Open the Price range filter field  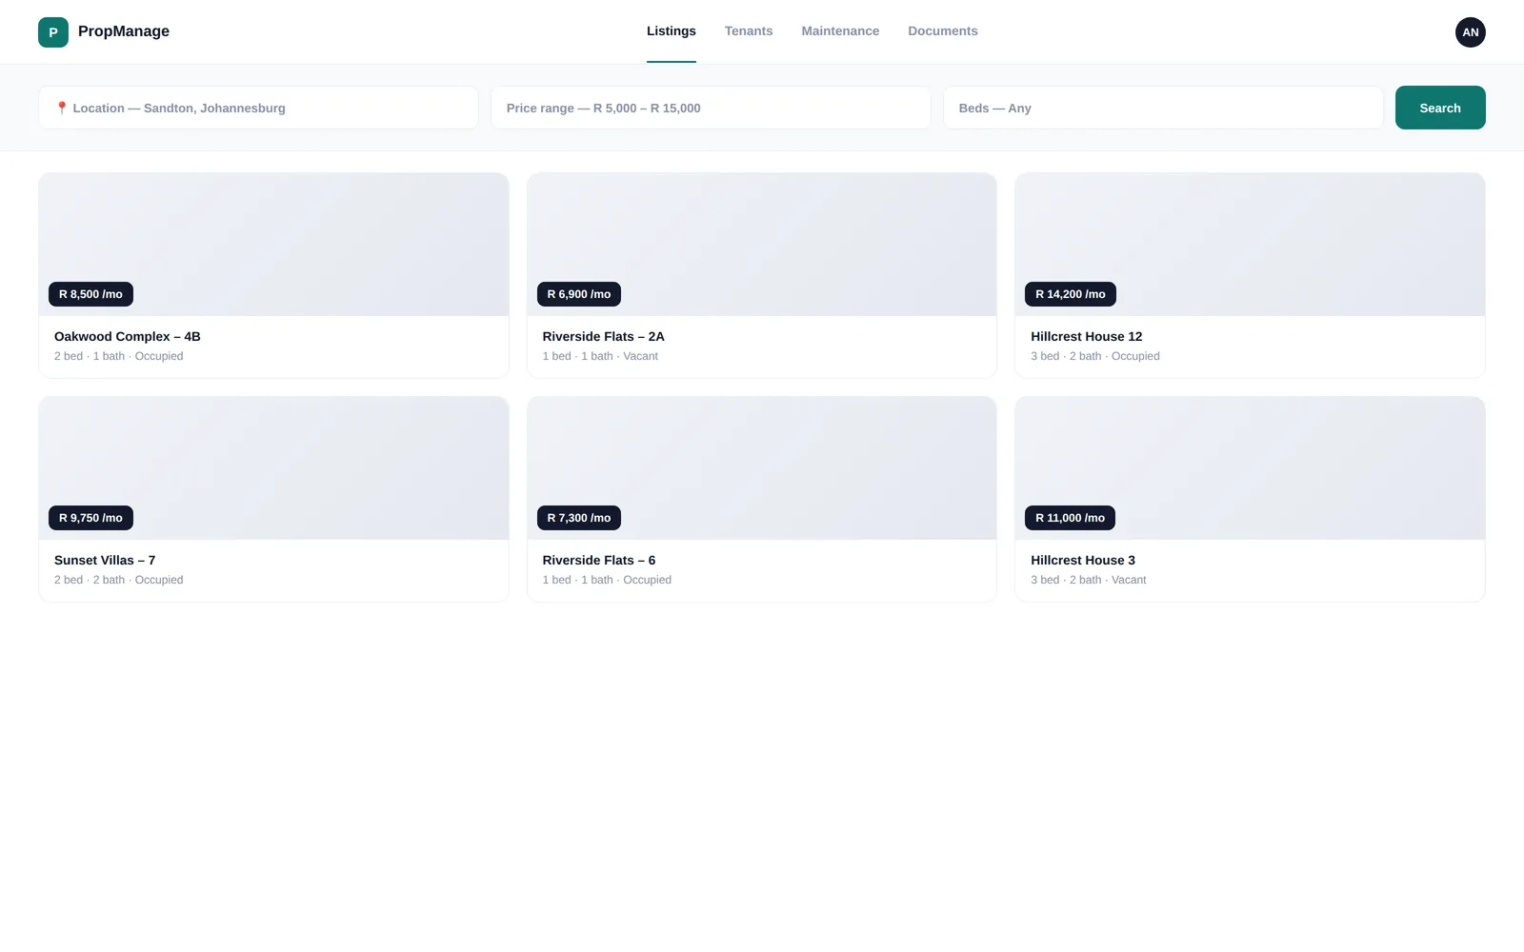click(711, 108)
